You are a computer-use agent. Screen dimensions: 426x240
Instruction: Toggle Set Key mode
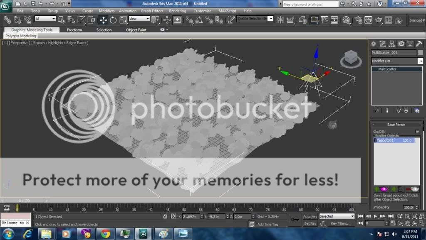point(310,223)
